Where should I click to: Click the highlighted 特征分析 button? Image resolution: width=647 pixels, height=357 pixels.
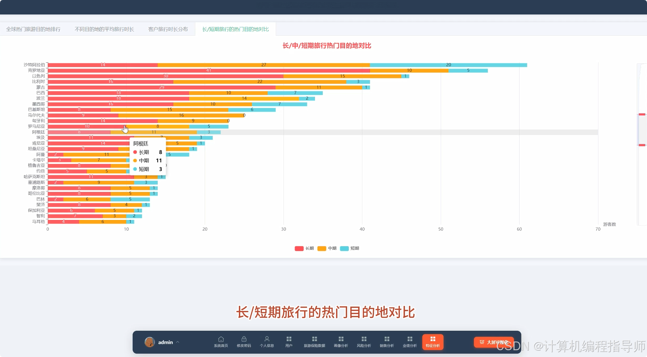click(432, 342)
